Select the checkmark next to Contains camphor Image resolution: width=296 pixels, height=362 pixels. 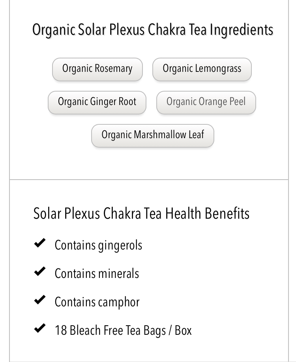tap(40, 300)
